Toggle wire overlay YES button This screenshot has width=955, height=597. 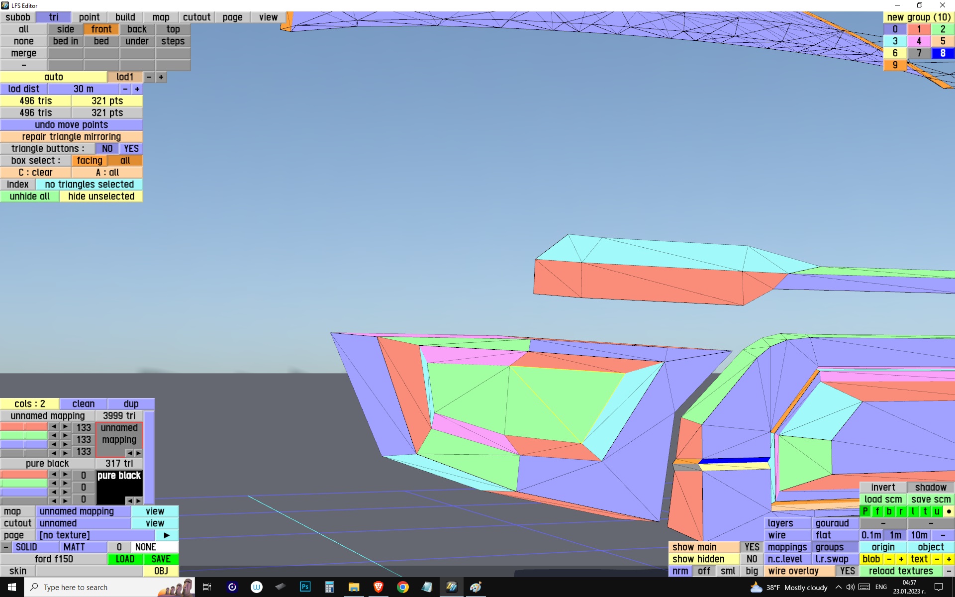coord(847,571)
